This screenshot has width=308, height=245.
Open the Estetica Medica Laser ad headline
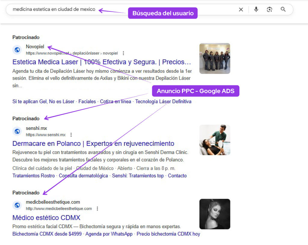click(102, 62)
